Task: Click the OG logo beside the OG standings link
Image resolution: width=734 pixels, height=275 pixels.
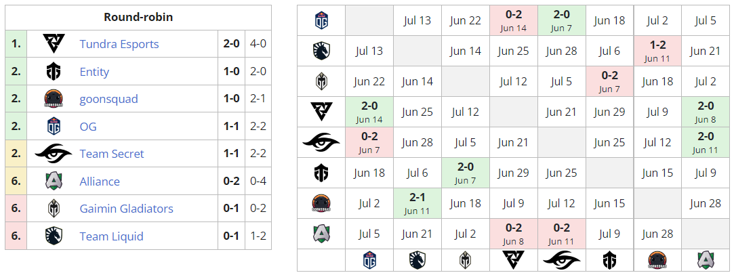Action: pyautogui.click(x=54, y=127)
